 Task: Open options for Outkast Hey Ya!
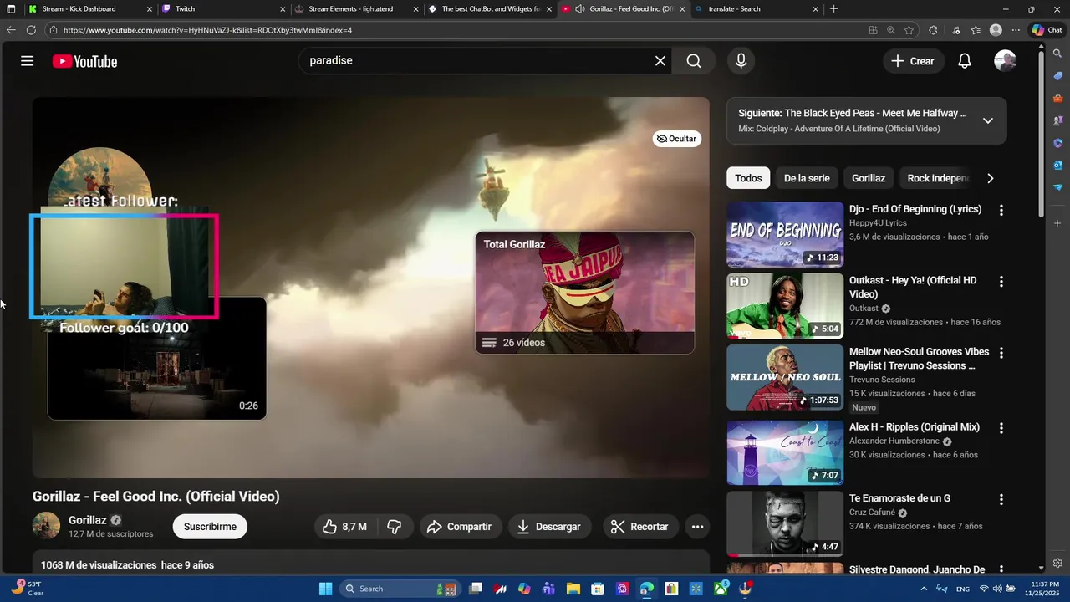(x=1001, y=282)
